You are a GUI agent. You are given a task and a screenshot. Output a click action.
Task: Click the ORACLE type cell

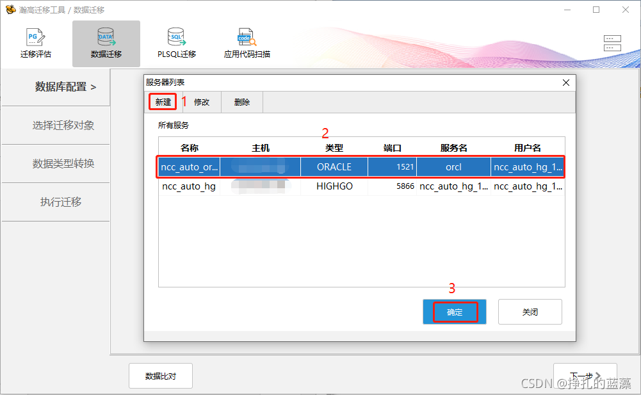point(334,167)
